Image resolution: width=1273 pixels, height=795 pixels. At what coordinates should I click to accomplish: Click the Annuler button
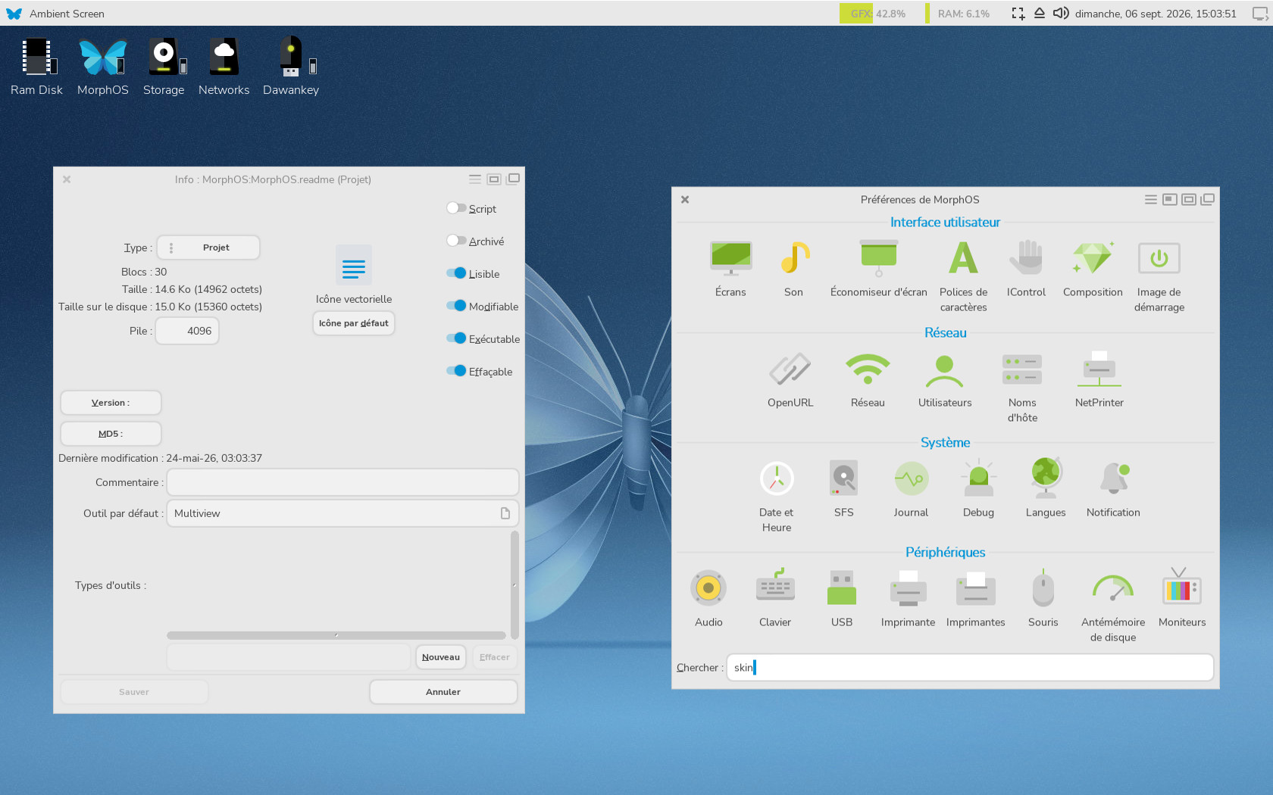click(443, 692)
